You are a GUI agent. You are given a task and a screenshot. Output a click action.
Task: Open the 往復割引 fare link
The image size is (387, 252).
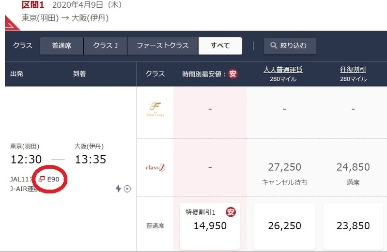pos(353,70)
